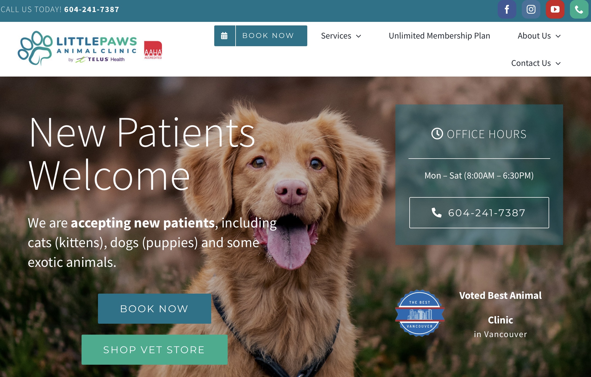Click the AAHA Accredited badge
Viewport: 591px width, 377px height.
153,50
